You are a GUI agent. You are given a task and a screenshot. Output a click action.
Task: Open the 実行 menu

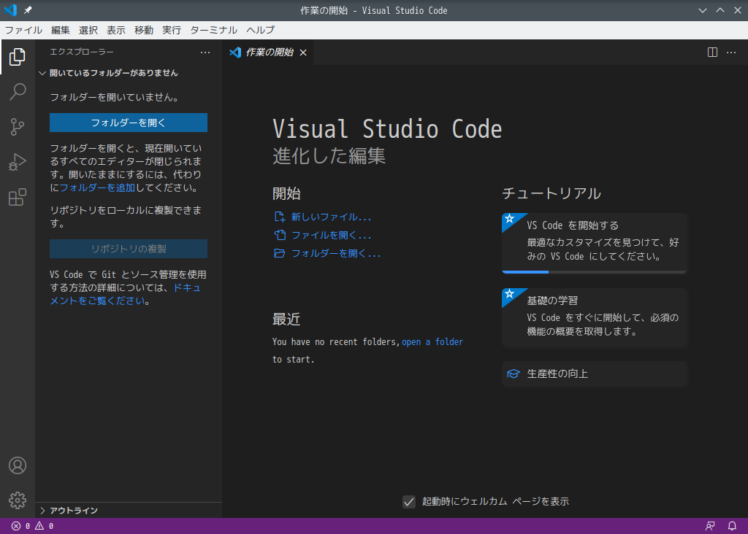pos(172,30)
